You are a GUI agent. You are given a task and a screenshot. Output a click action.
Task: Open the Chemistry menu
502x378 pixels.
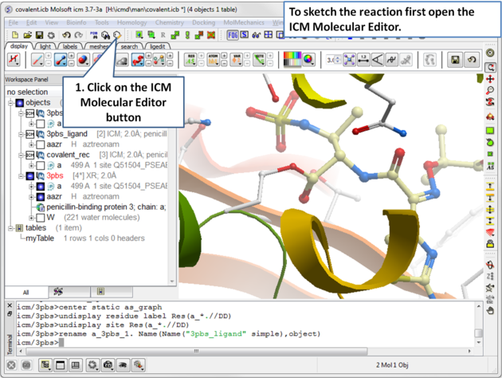[x=169, y=23]
